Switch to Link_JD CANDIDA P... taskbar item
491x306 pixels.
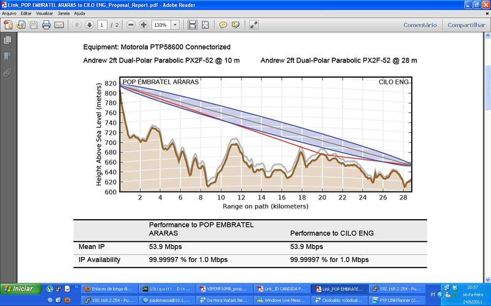click(282, 289)
